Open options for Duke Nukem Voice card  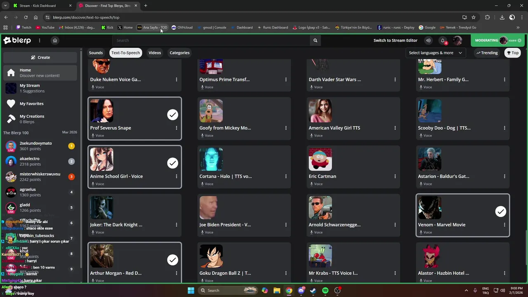(177, 80)
